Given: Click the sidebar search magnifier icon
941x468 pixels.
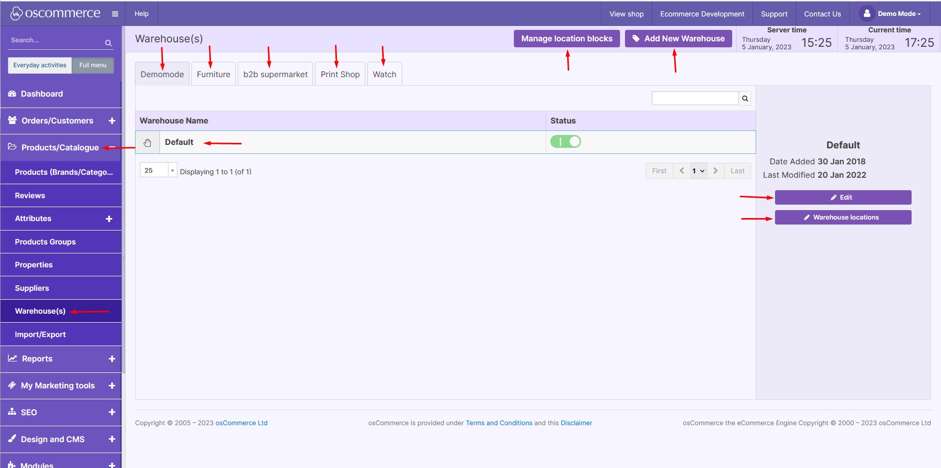Looking at the screenshot, I should click(108, 43).
